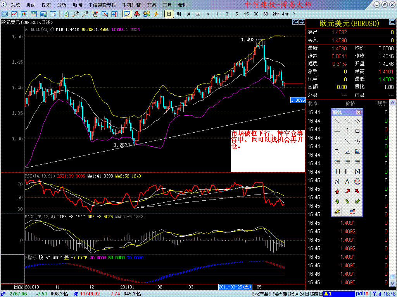The image size is (397, 297).
Task: Switch to the 15 minute period
Action: (246, 14)
